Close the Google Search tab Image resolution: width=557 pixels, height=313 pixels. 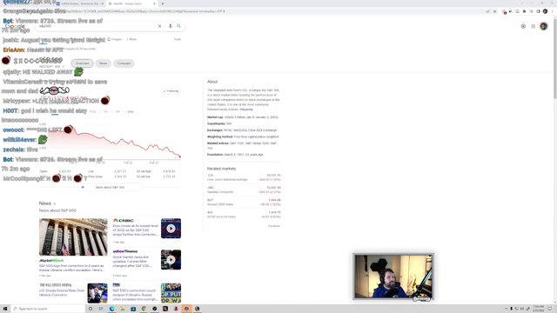(155, 3)
